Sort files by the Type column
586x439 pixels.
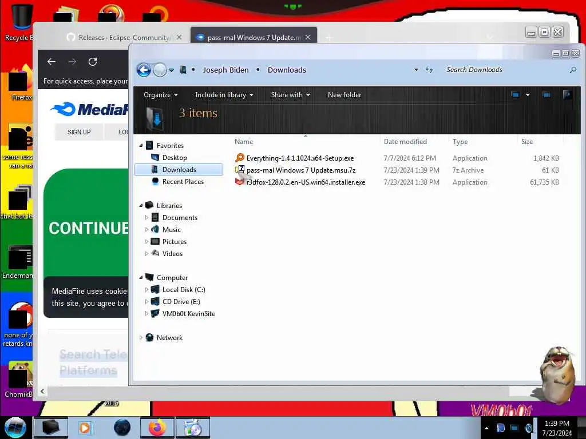pos(460,142)
